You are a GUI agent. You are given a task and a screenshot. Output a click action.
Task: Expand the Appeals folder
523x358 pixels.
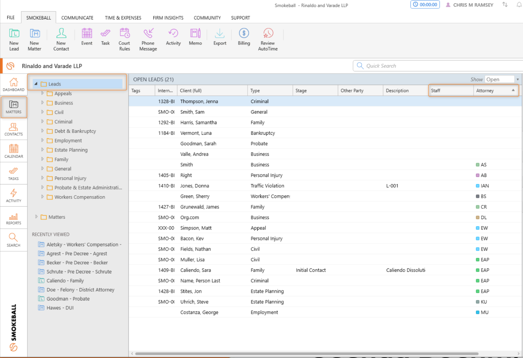coord(42,93)
